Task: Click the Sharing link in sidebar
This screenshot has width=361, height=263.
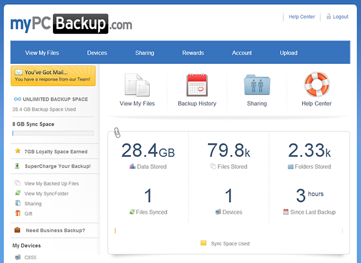Action: (33, 204)
